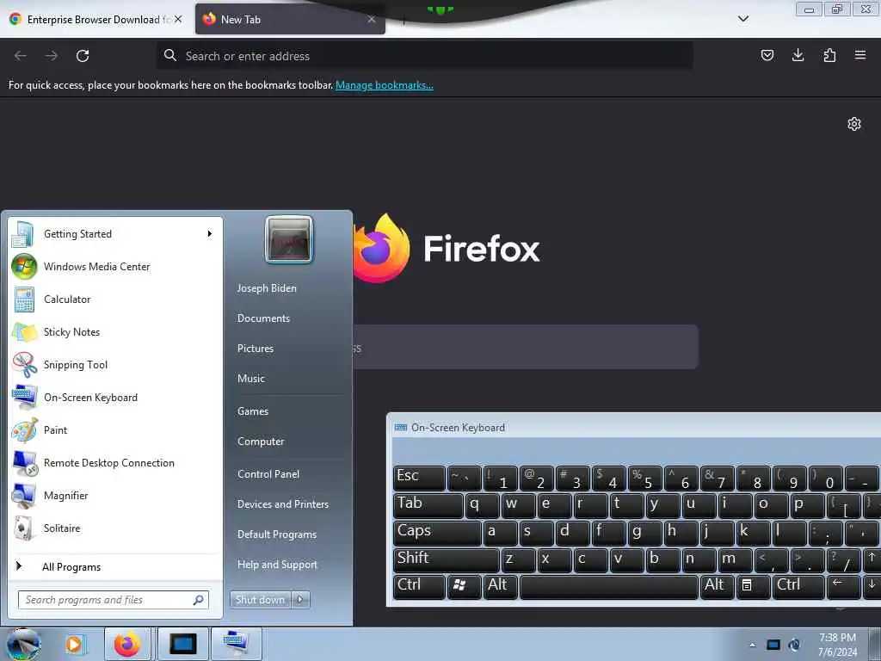The width and height of the screenshot is (881, 661).
Task: Open Documents from the Start menu
Action: 263,318
